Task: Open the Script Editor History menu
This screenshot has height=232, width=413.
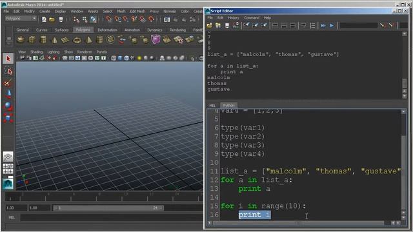Action: (234, 18)
